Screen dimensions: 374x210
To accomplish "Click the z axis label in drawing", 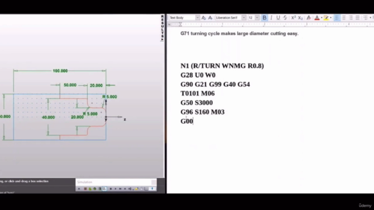I will [124, 119].
